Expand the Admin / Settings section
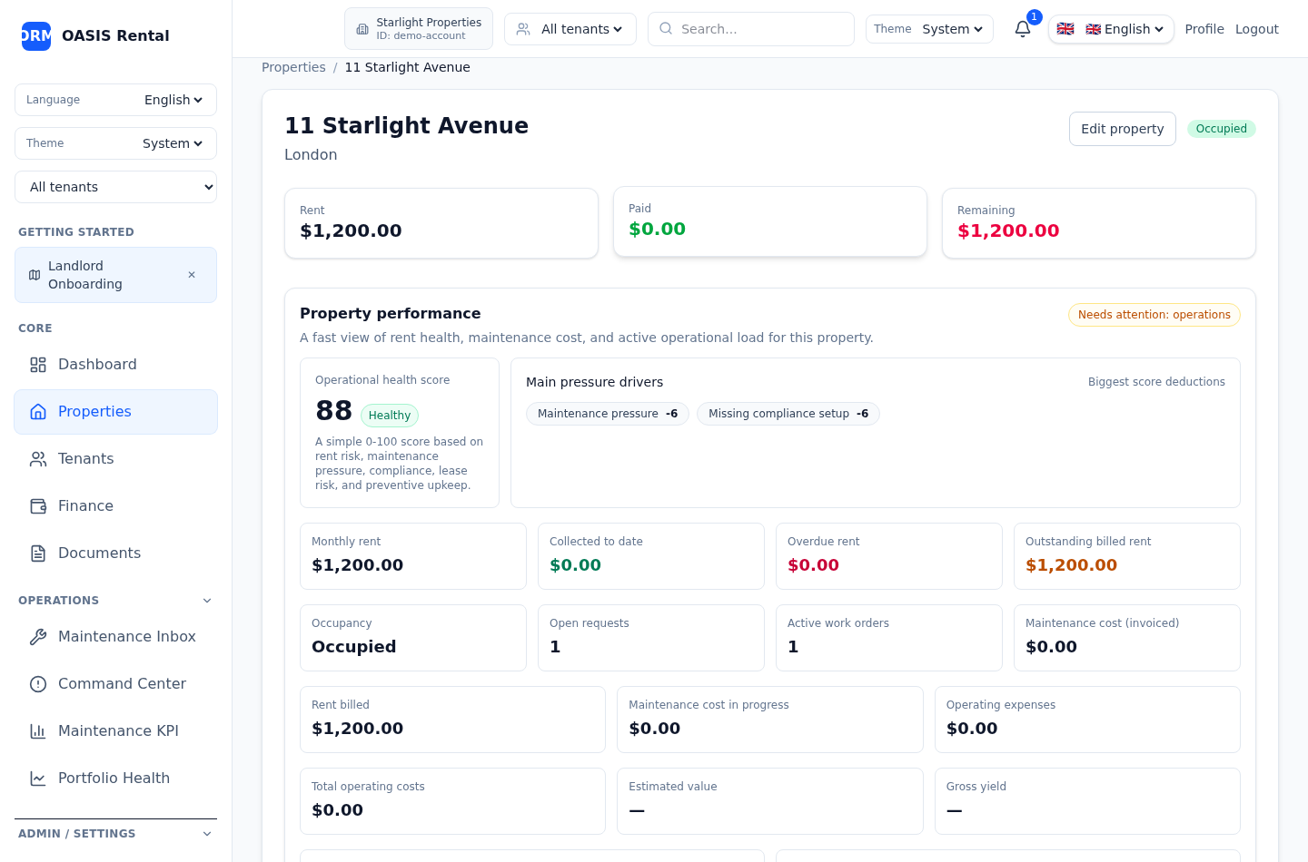The height and width of the screenshot is (862, 1308). coord(207,834)
